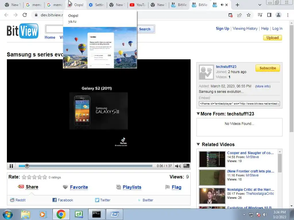Screen dimensions: 294x220
Task: Mute the video player volume icon
Action: [177, 166]
